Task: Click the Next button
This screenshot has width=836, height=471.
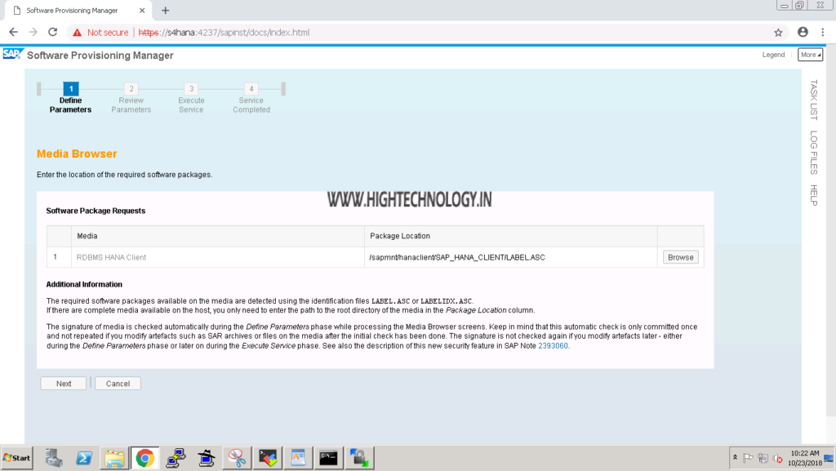Action: [64, 384]
